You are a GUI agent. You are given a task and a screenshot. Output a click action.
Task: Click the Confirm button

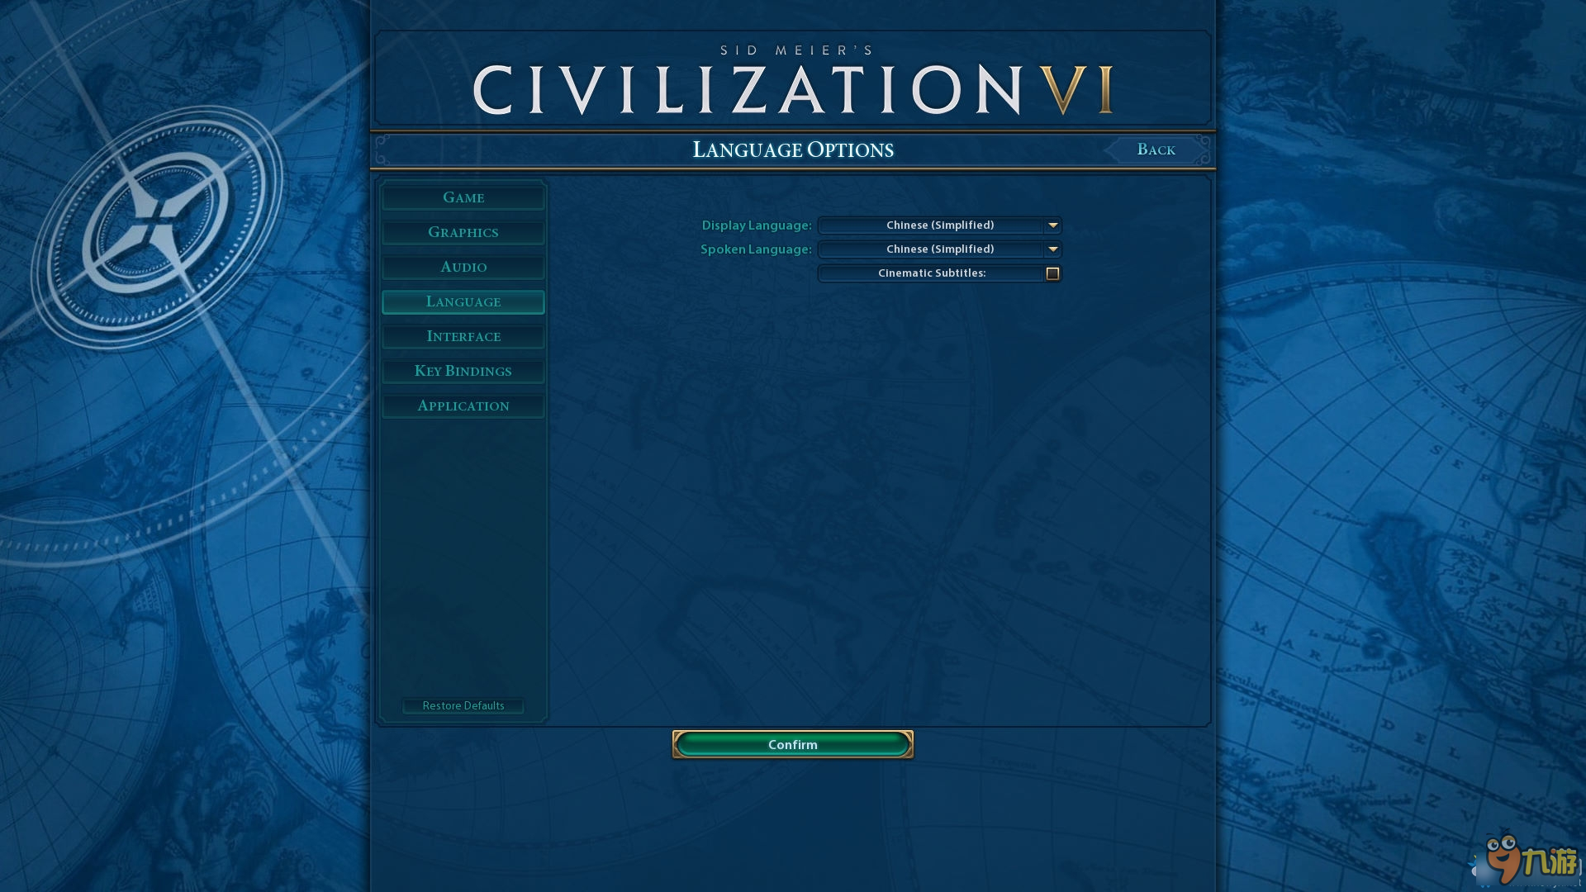(x=793, y=744)
